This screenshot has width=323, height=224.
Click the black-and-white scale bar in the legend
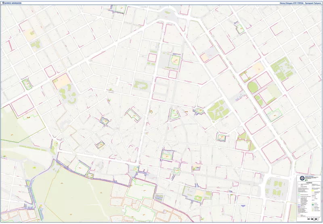coord(313,219)
